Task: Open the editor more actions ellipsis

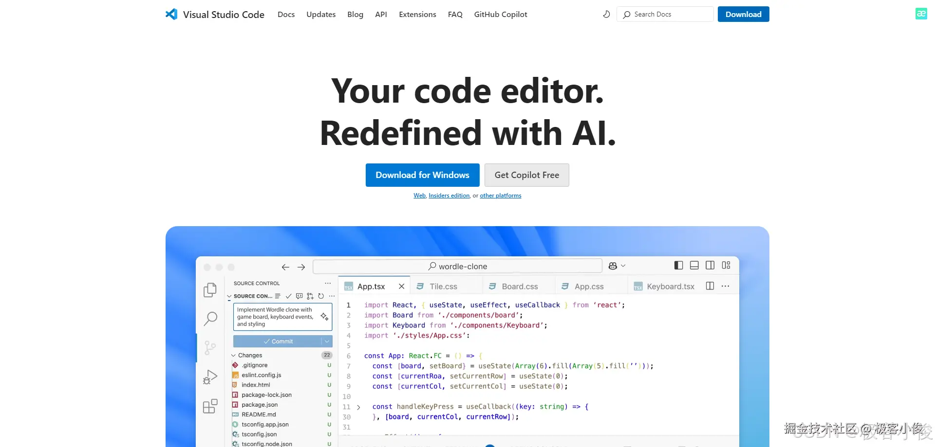Action: pos(726,286)
